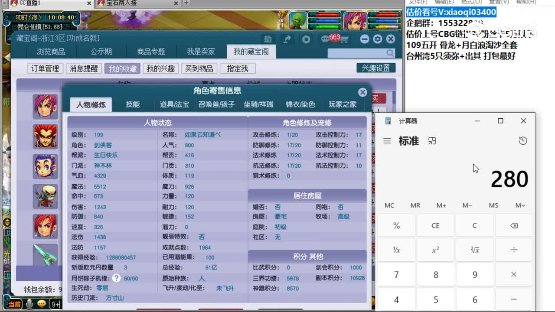The image size is (555, 312).
Task: Open 订单管理 via its button
Action: pyautogui.click(x=45, y=68)
